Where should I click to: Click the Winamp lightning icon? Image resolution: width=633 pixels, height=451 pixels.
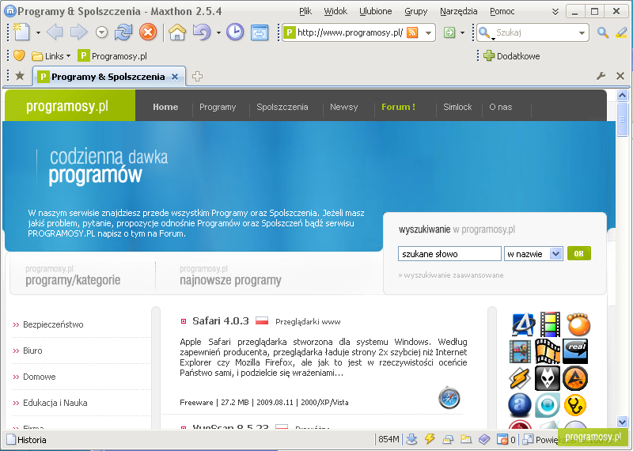tap(520, 378)
